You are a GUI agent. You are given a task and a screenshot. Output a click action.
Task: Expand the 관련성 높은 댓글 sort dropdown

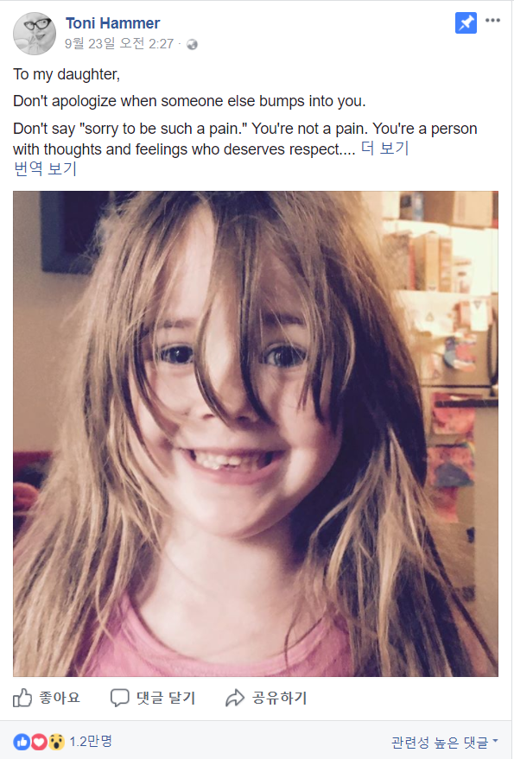point(445,742)
